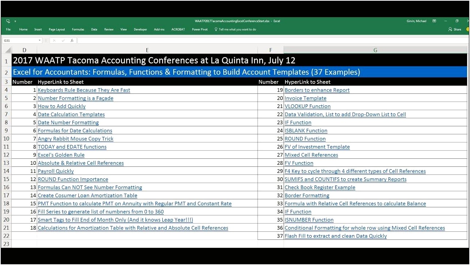Click the Cancel X icon in formula bar
The width and height of the screenshot is (470, 265).
(x=54, y=41)
